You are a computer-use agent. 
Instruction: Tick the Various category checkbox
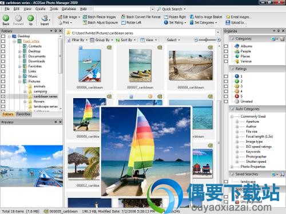[226, 61]
